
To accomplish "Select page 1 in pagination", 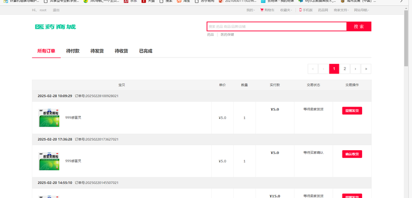I will (x=334, y=69).
